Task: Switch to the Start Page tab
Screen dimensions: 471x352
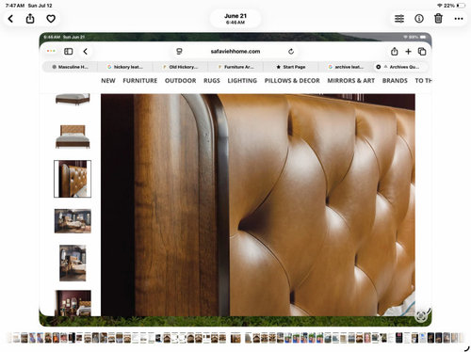Action: [290, 67]
